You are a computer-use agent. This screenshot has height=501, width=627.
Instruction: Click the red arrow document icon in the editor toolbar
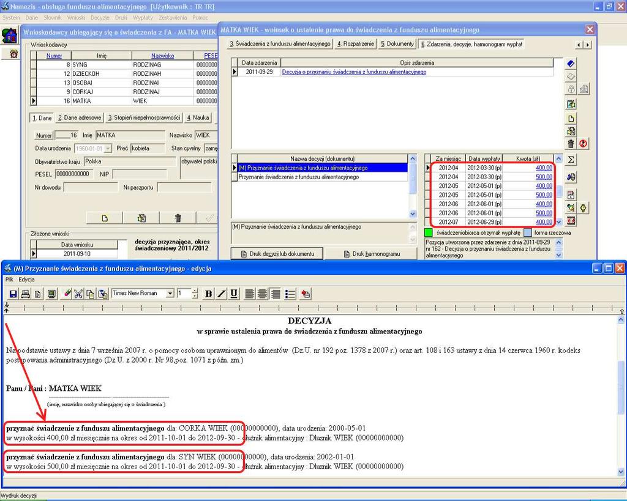[306, 294]
